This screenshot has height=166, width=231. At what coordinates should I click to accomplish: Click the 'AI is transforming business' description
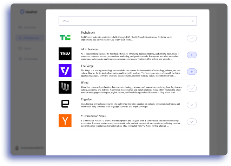pyautogui.click(x=130, y=57)
